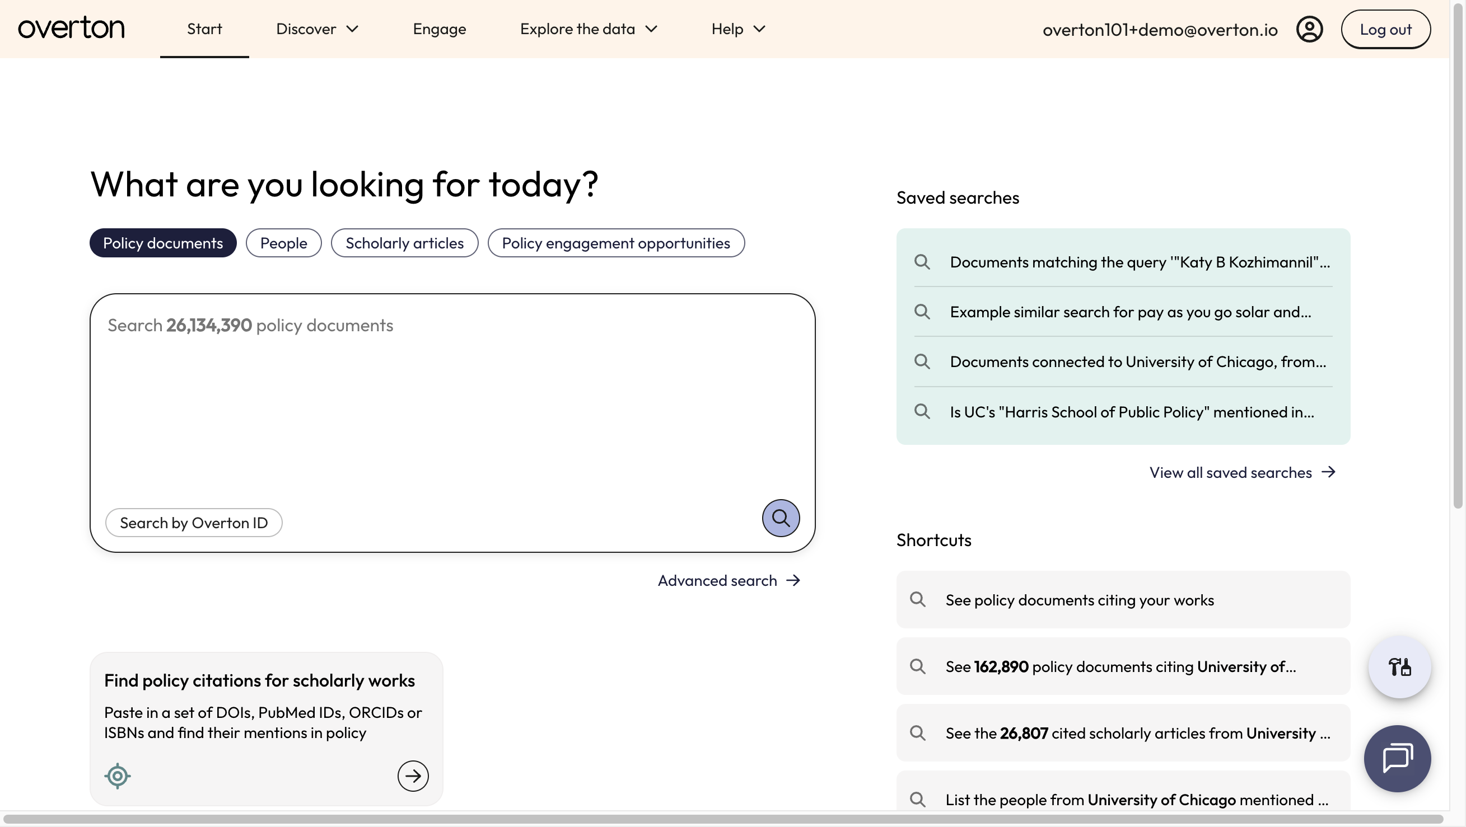Open the chat support bubble
Viewport: 1466px width, 827px height.
click(x=1397, y=758)
